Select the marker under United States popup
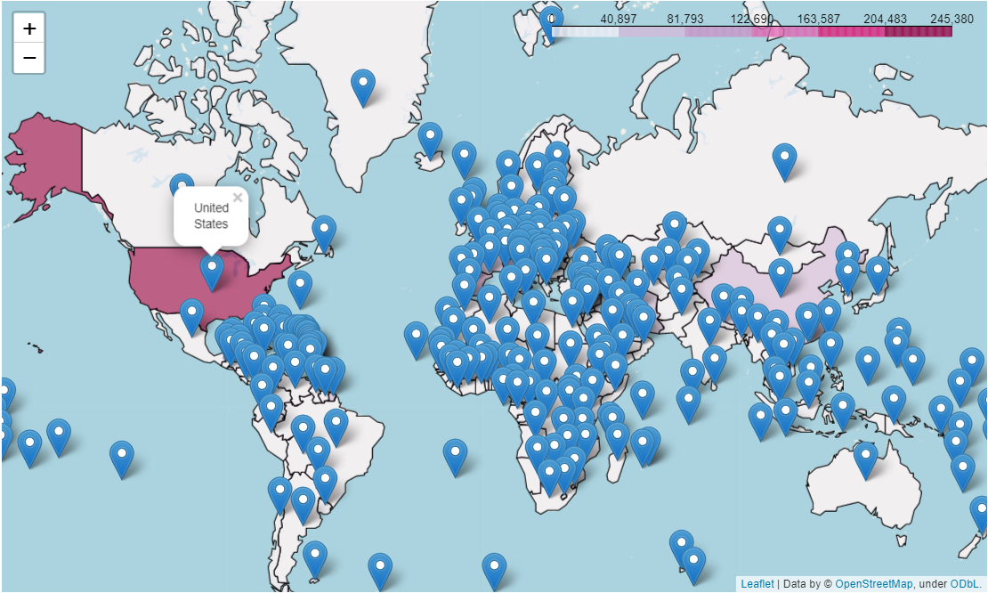988x593 pixels. tap(212, 272)
